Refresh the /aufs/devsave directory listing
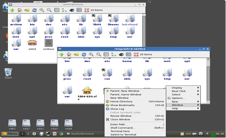The image size is (226, 138). click(x=34, y=10)
